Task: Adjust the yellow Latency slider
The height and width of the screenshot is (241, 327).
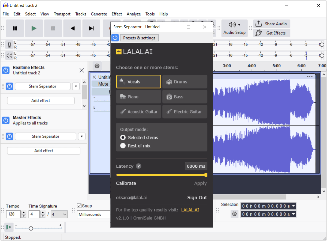Action: 162,175
